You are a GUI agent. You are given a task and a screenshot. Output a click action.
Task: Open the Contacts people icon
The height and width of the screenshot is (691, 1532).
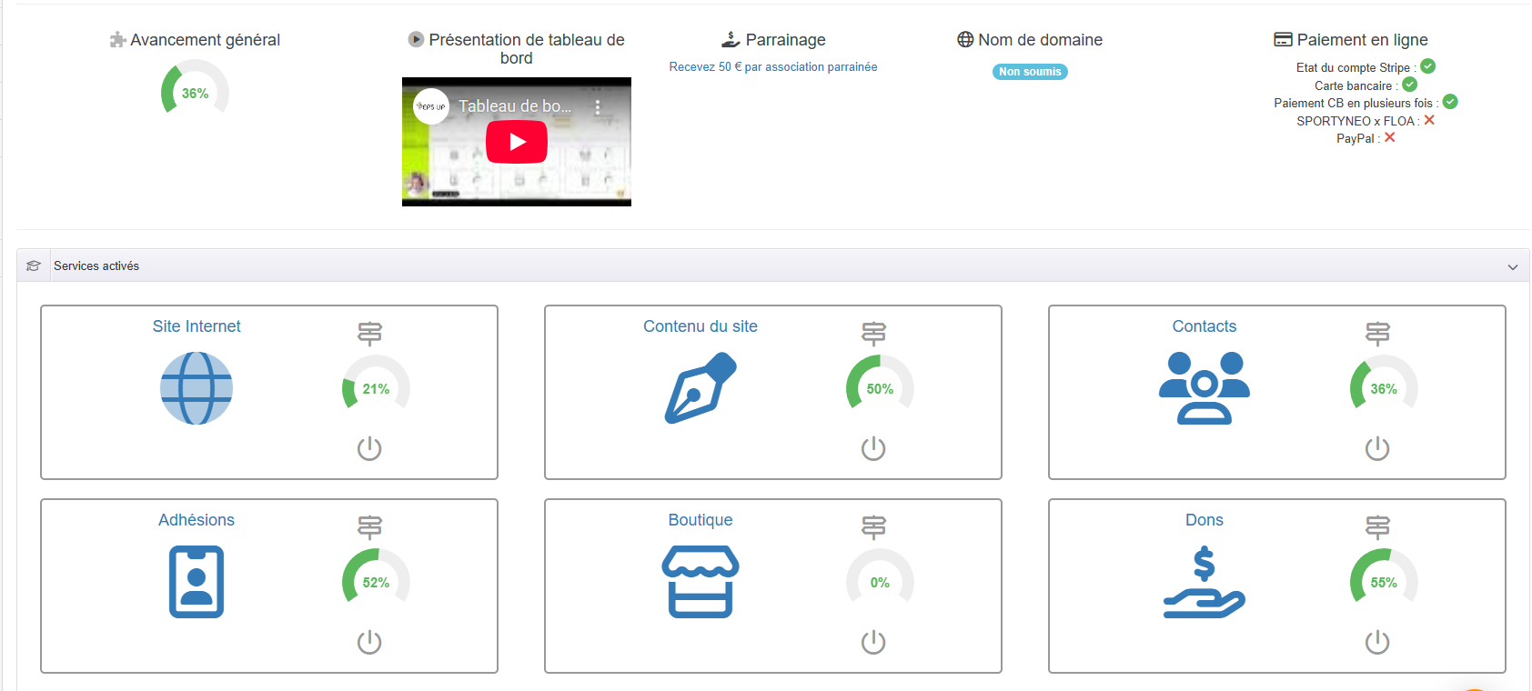1204,388
